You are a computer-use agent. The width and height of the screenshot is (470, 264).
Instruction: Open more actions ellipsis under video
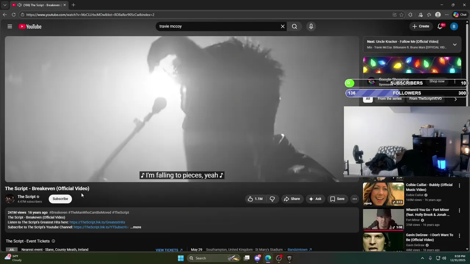click(355, 199)
